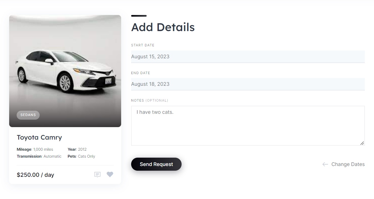Favorite the Toyota Camry with heart icon
Screen dimensions: 374x199
click(110, 175)
